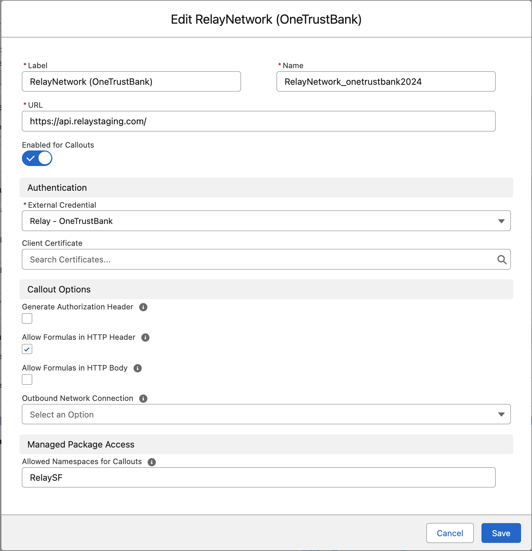532x551 pixels.
Task: Click the Search Certificates input box
Action: click(258, 260)
